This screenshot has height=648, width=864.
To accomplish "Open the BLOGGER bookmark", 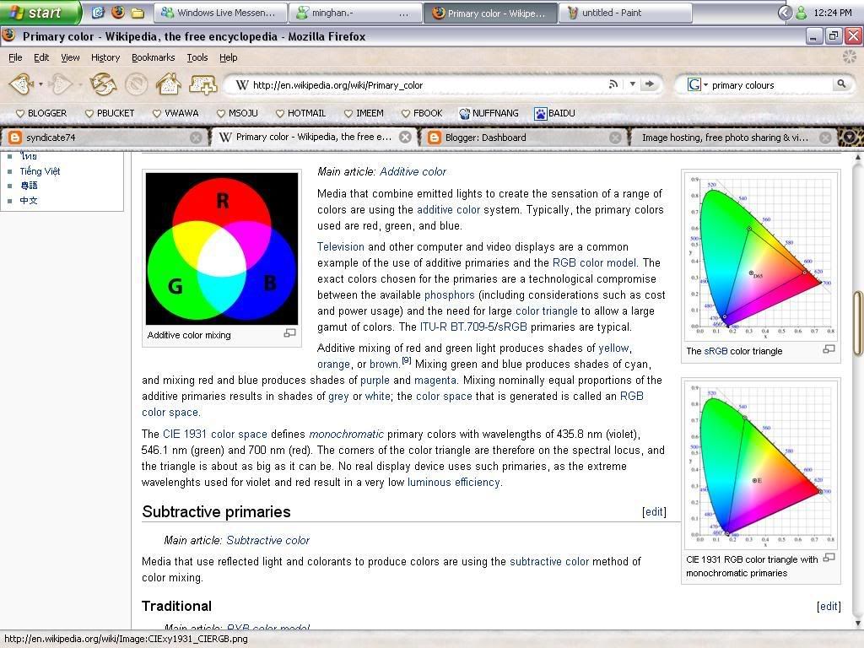I will point(41,113).
